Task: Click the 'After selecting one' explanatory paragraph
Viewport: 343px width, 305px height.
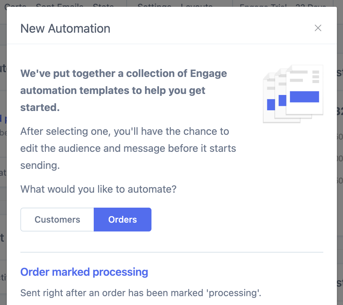Action: click(128, 148)
